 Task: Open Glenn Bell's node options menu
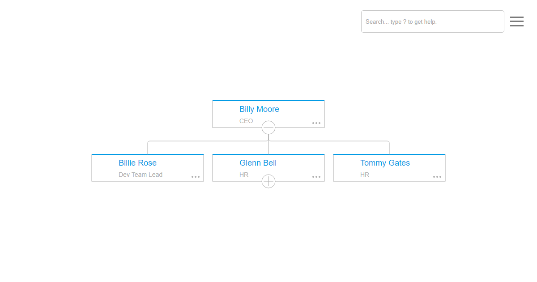tap(316, 177)
